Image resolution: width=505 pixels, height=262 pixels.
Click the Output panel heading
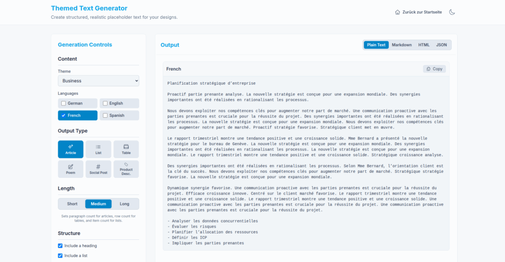tap(170, 45)
